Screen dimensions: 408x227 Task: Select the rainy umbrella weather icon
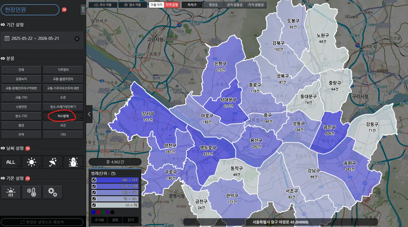pyautogui.click(x=53, y=162)
